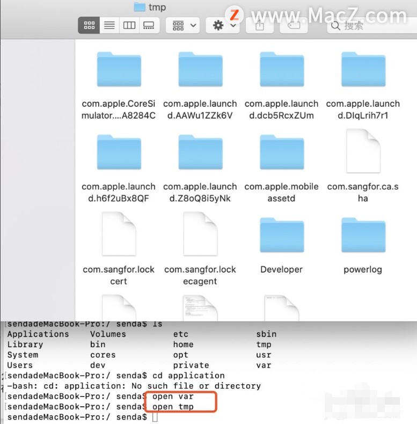The image size is (417, 424).
Task: Click the Share toolbar button
Action: [x=260, y=25]
